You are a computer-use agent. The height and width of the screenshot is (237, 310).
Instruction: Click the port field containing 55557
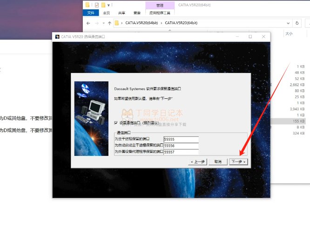pyautogui.click(x=181, y=152)
